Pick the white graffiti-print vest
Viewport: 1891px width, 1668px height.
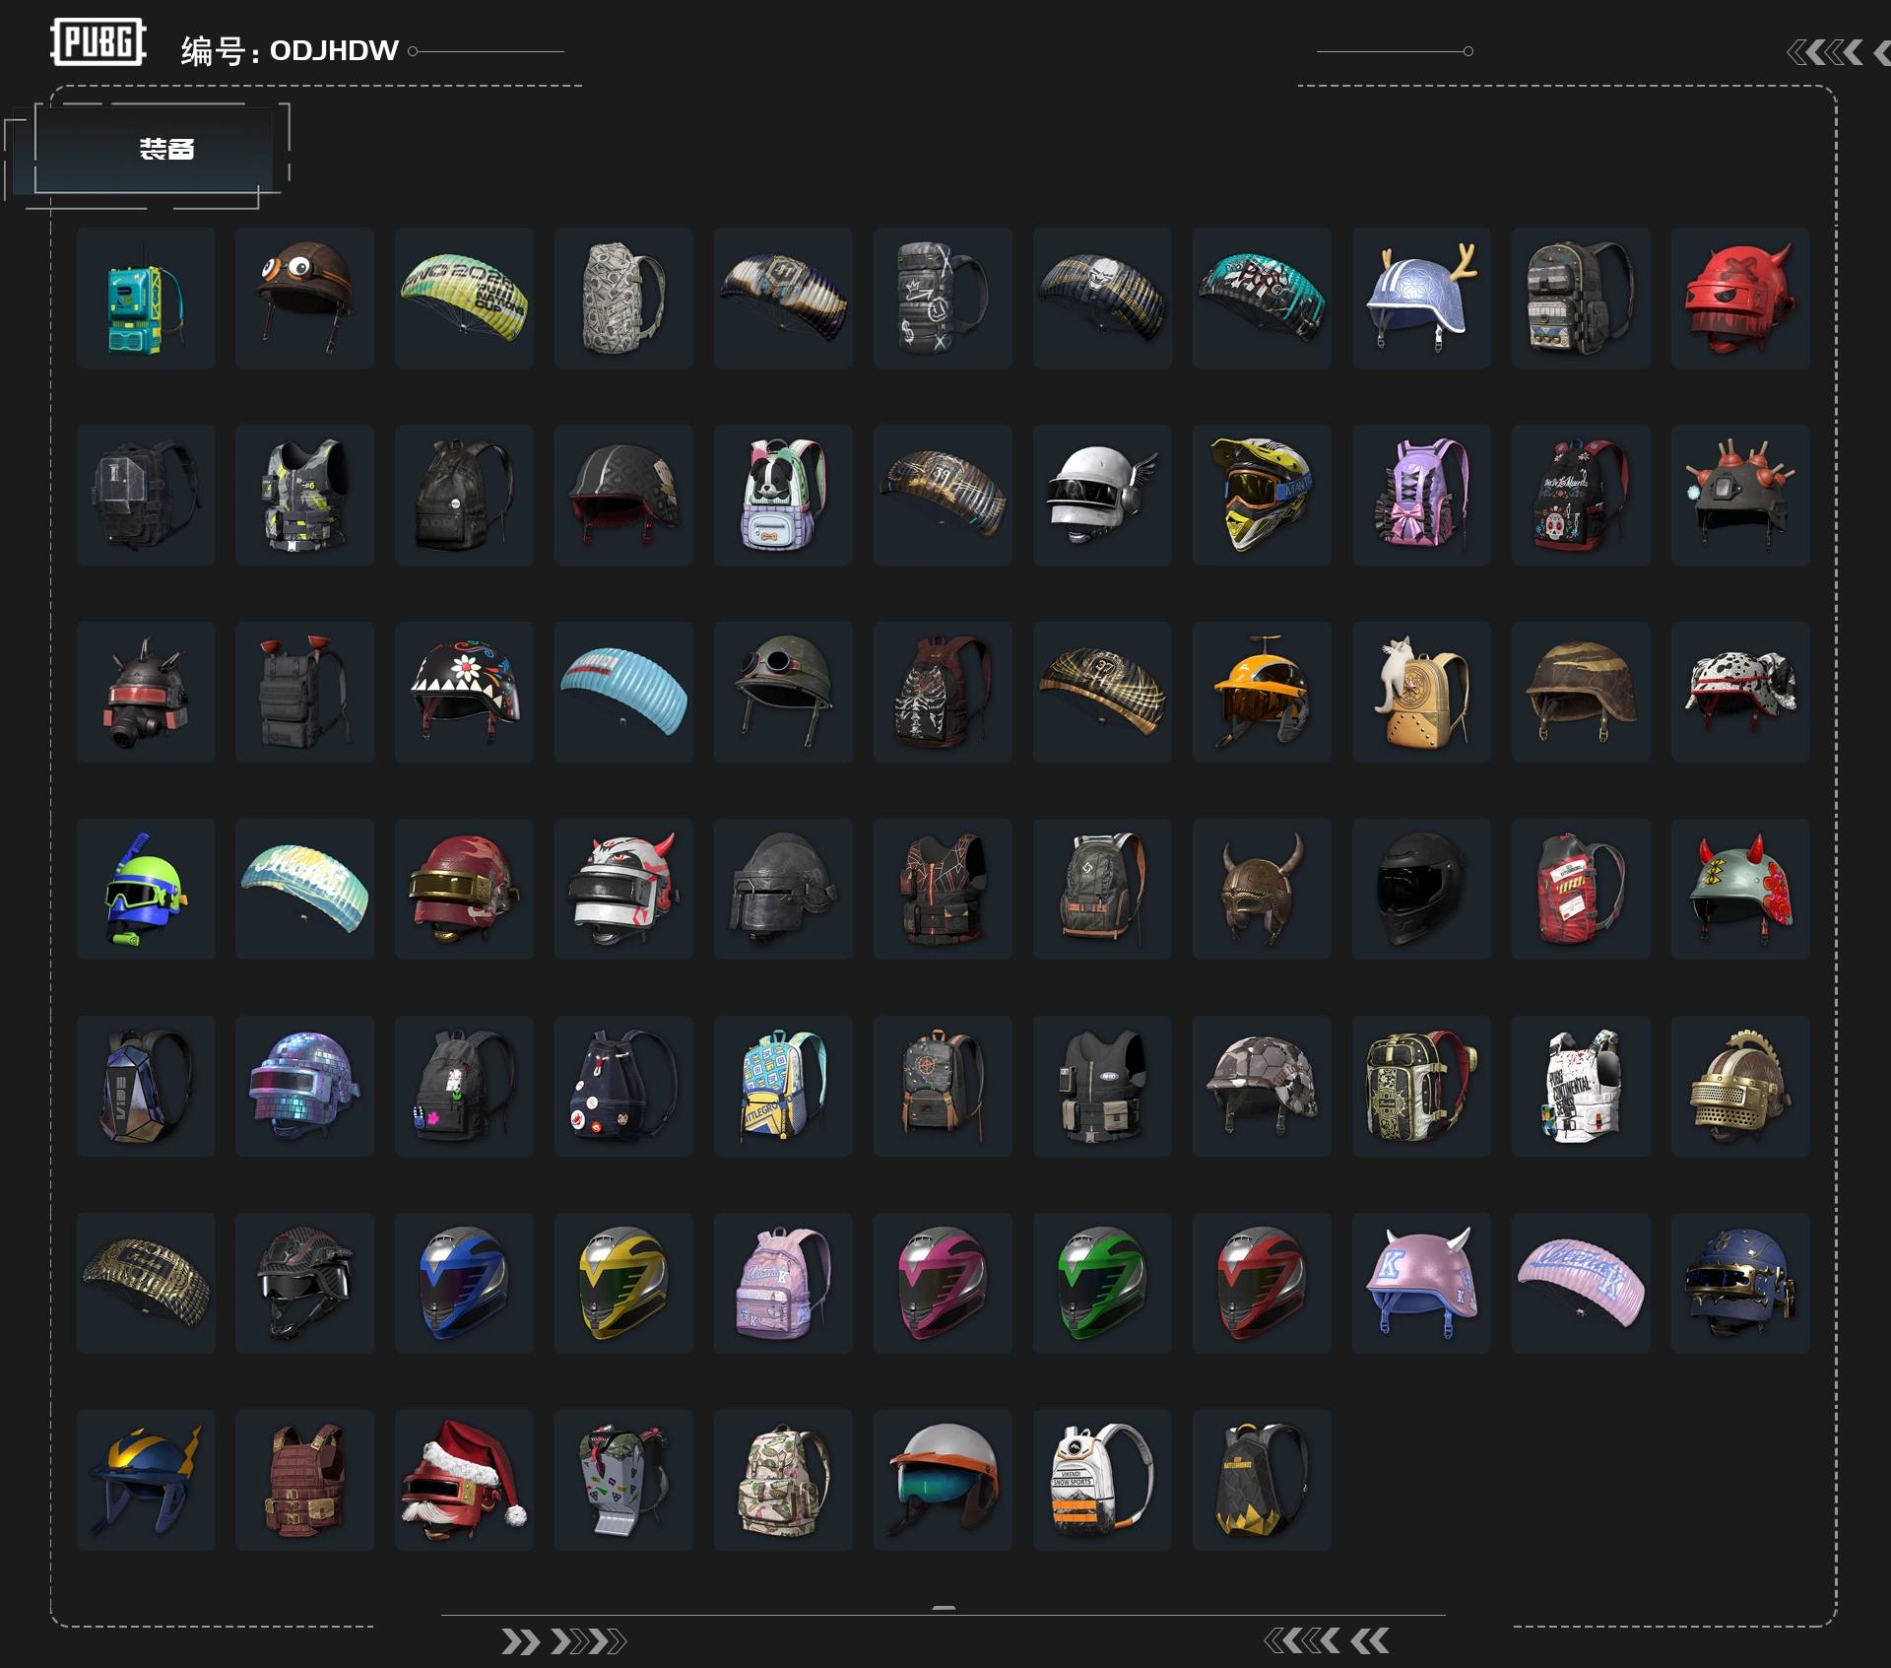click(x=1582, y=1086)
